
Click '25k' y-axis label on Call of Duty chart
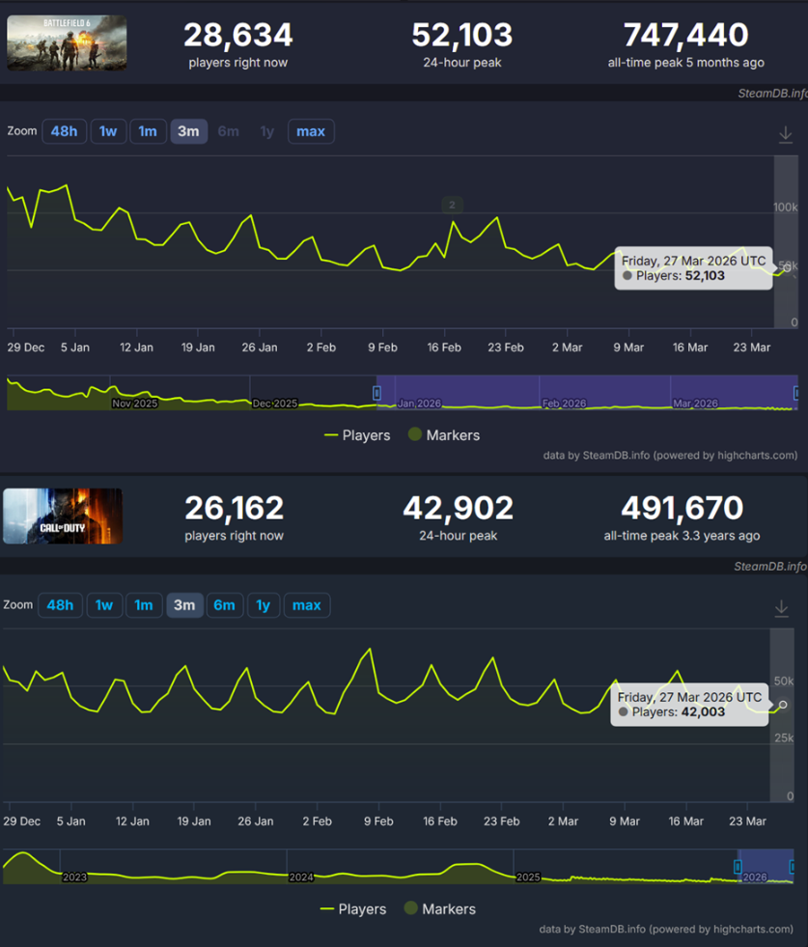click(784, 738)
